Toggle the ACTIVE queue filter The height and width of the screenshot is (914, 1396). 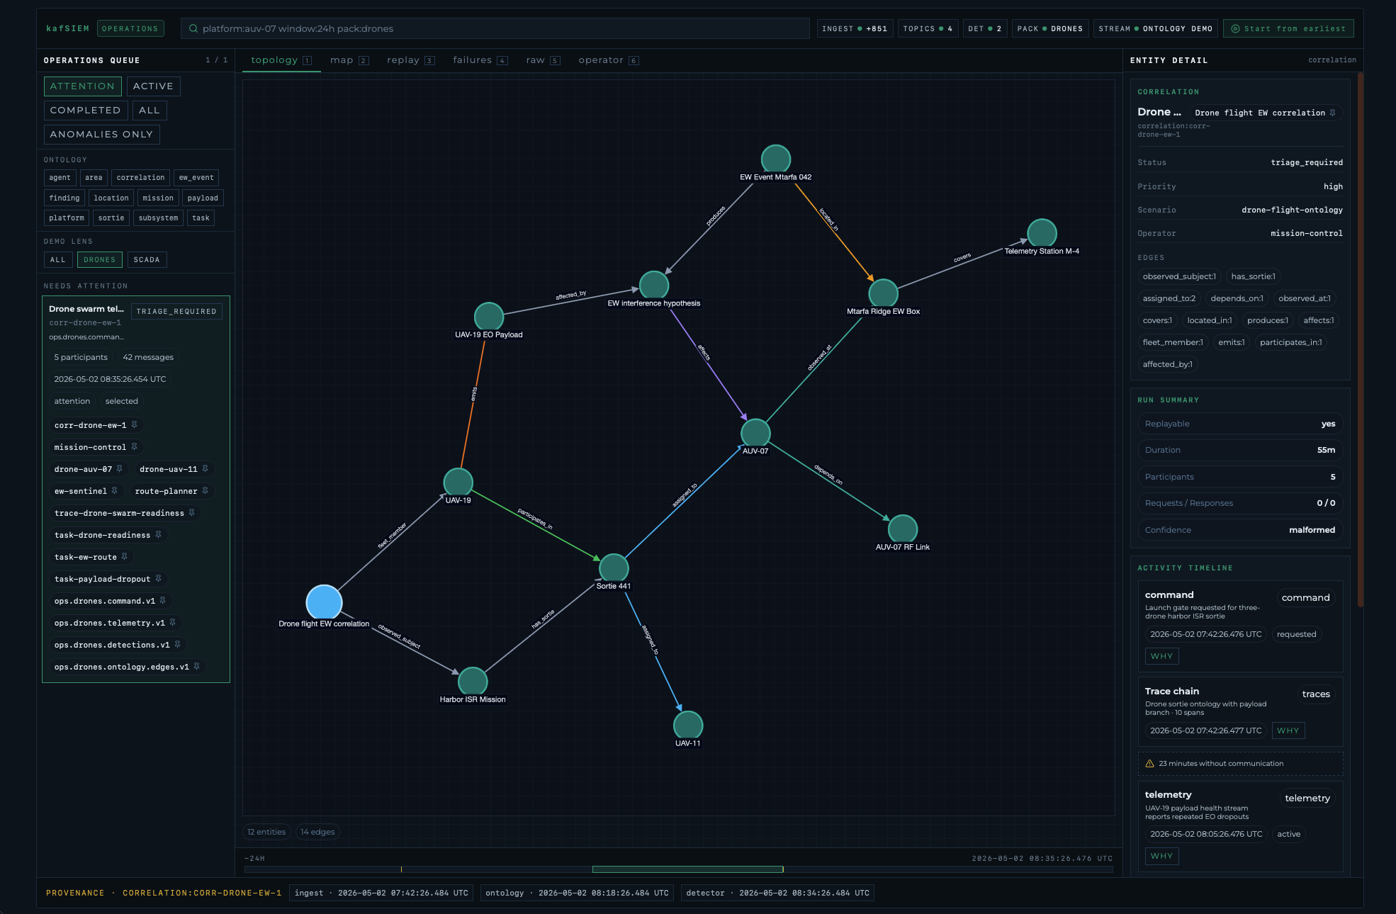point(153,86)
